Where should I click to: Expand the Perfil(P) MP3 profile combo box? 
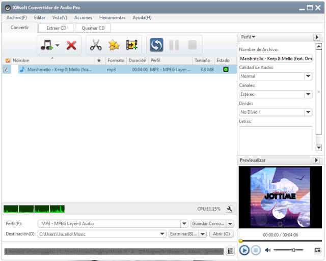(x=184, y=224)
